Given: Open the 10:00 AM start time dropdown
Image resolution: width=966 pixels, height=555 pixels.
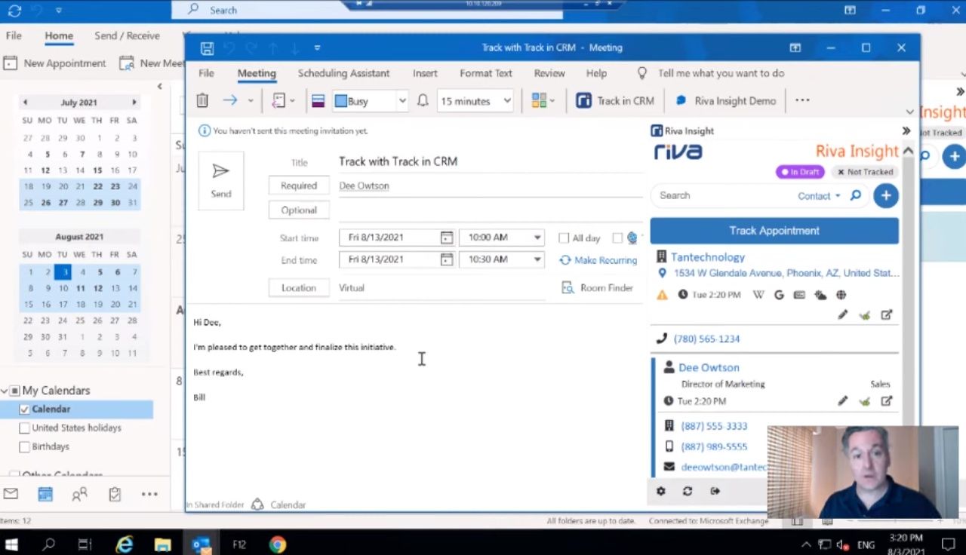Looking at the screenshot, I should pos(537,238).
